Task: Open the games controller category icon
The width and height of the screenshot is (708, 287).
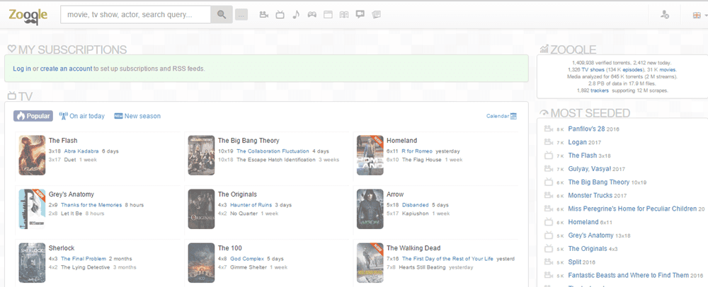Action: (x=312, y=14)
